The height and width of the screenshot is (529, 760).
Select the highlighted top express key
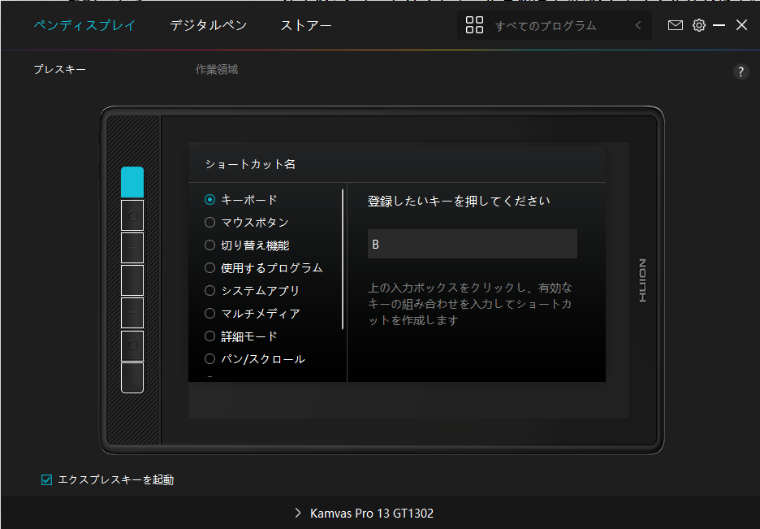point(132,184)
